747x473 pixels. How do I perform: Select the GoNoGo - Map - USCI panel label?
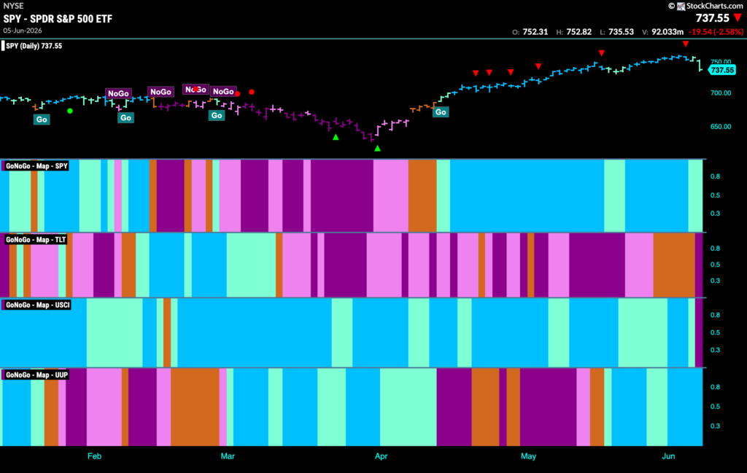37,305
